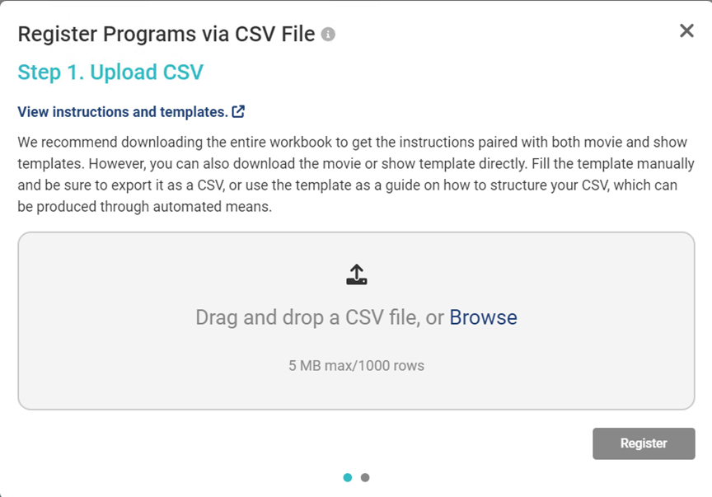
Task: Click the Drag and drop a CSV file text
Action: click(320, 317)
